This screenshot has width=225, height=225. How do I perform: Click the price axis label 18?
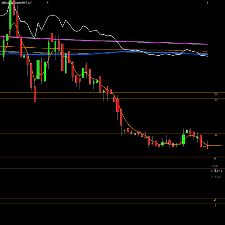(x=216, y=135)
